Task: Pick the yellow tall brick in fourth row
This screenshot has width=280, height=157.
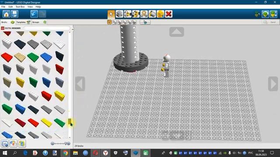Action: pos(20,82)
